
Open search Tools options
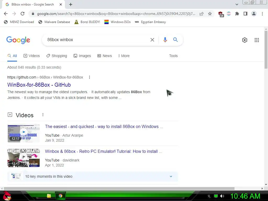pos(173,56)
